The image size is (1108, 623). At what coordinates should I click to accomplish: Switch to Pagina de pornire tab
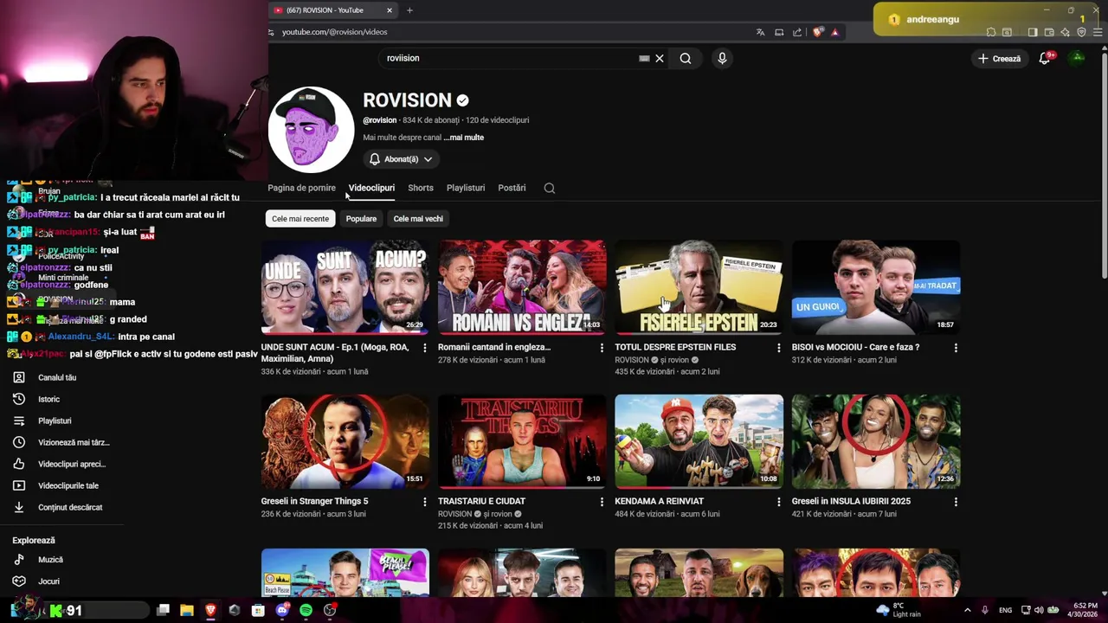(301, 188)
